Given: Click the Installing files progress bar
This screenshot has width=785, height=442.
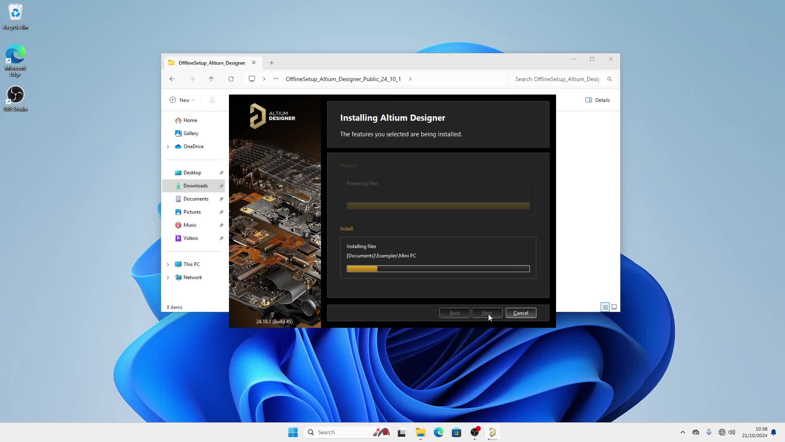Looking at the screenshot, I should tap(438, 269).
